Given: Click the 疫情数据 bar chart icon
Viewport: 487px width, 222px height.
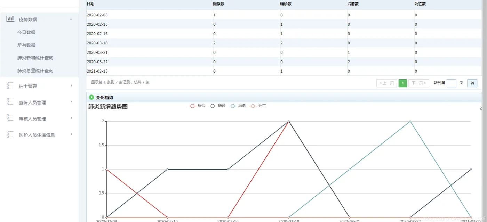Looking at the screenshot, I should pos(10,19).
